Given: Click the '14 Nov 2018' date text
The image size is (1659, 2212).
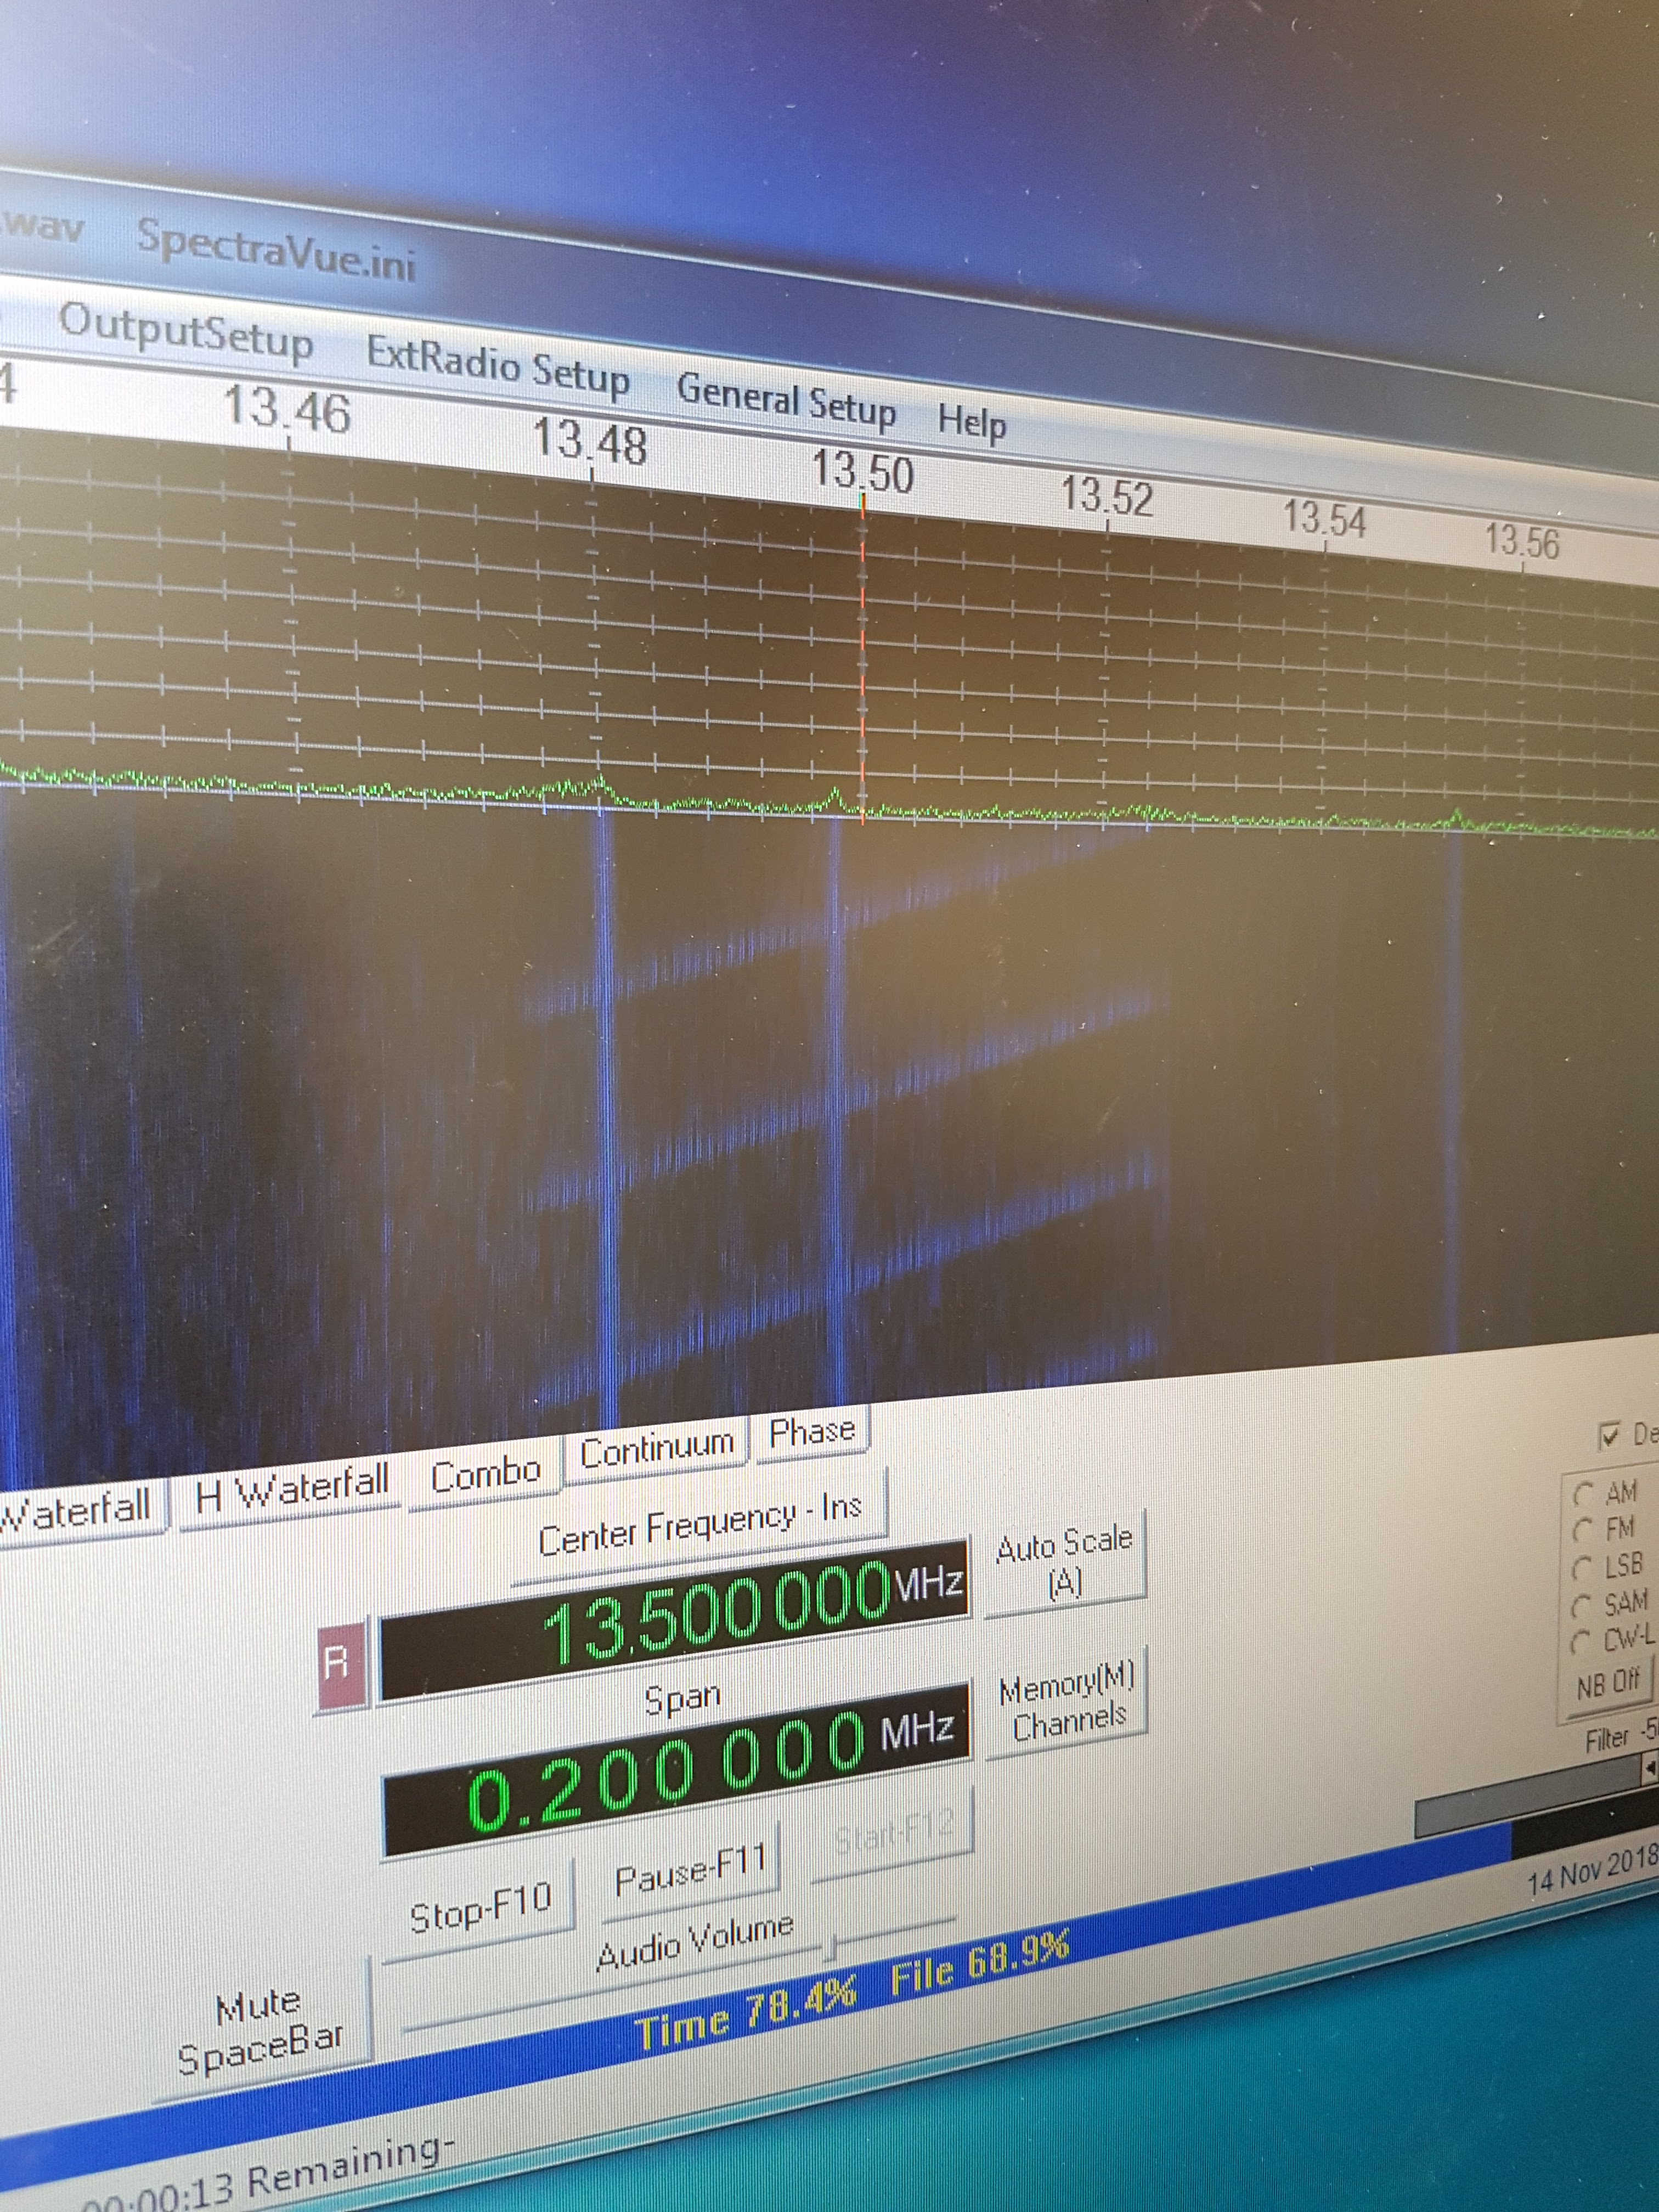Looking at the screenshot, I should (1593, 1871).
